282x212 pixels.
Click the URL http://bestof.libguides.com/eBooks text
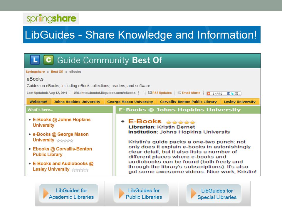point(105,93)
